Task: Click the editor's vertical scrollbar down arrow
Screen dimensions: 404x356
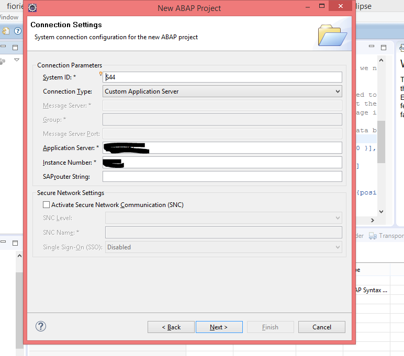Action: (381, 212)
